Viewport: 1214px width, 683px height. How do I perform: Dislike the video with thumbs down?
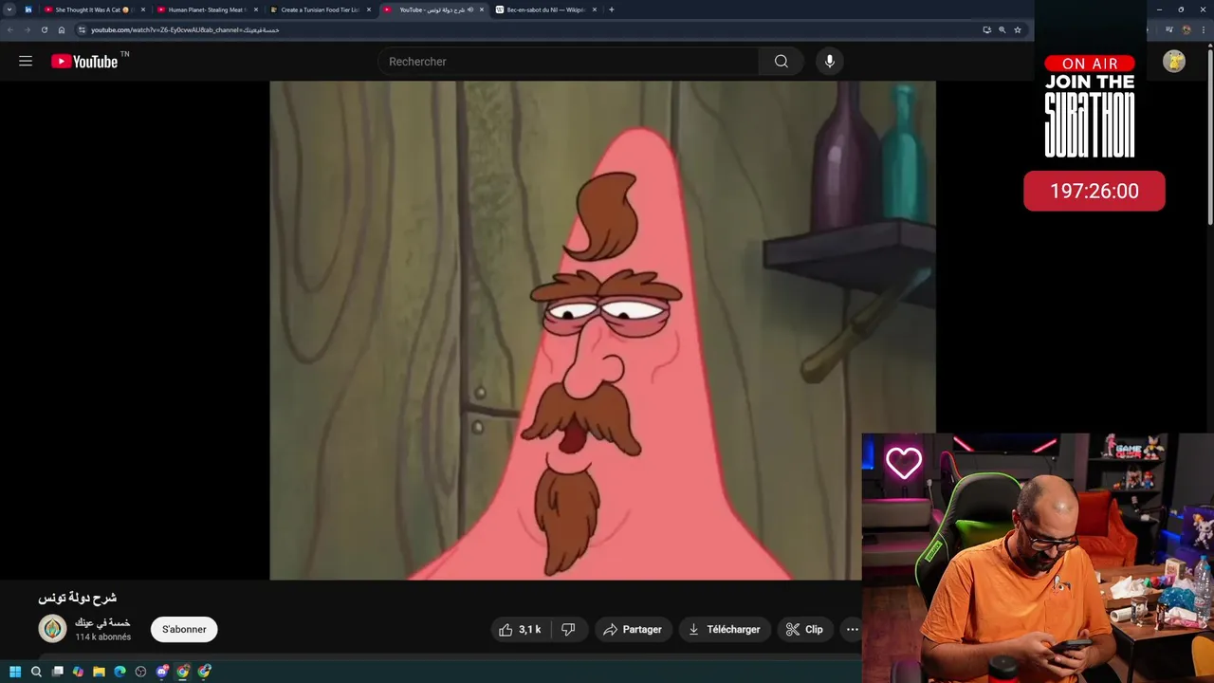point(568,630)
